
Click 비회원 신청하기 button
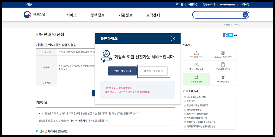coord(153,71)
